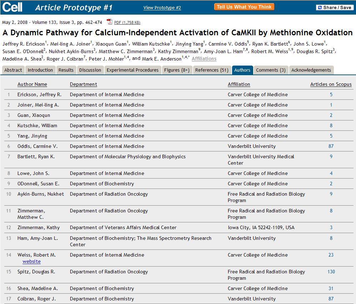Open the References (51) tab

point(212,70)
